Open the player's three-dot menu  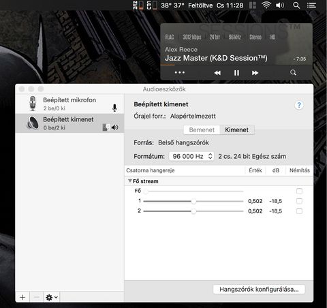(x=180, y=72)
